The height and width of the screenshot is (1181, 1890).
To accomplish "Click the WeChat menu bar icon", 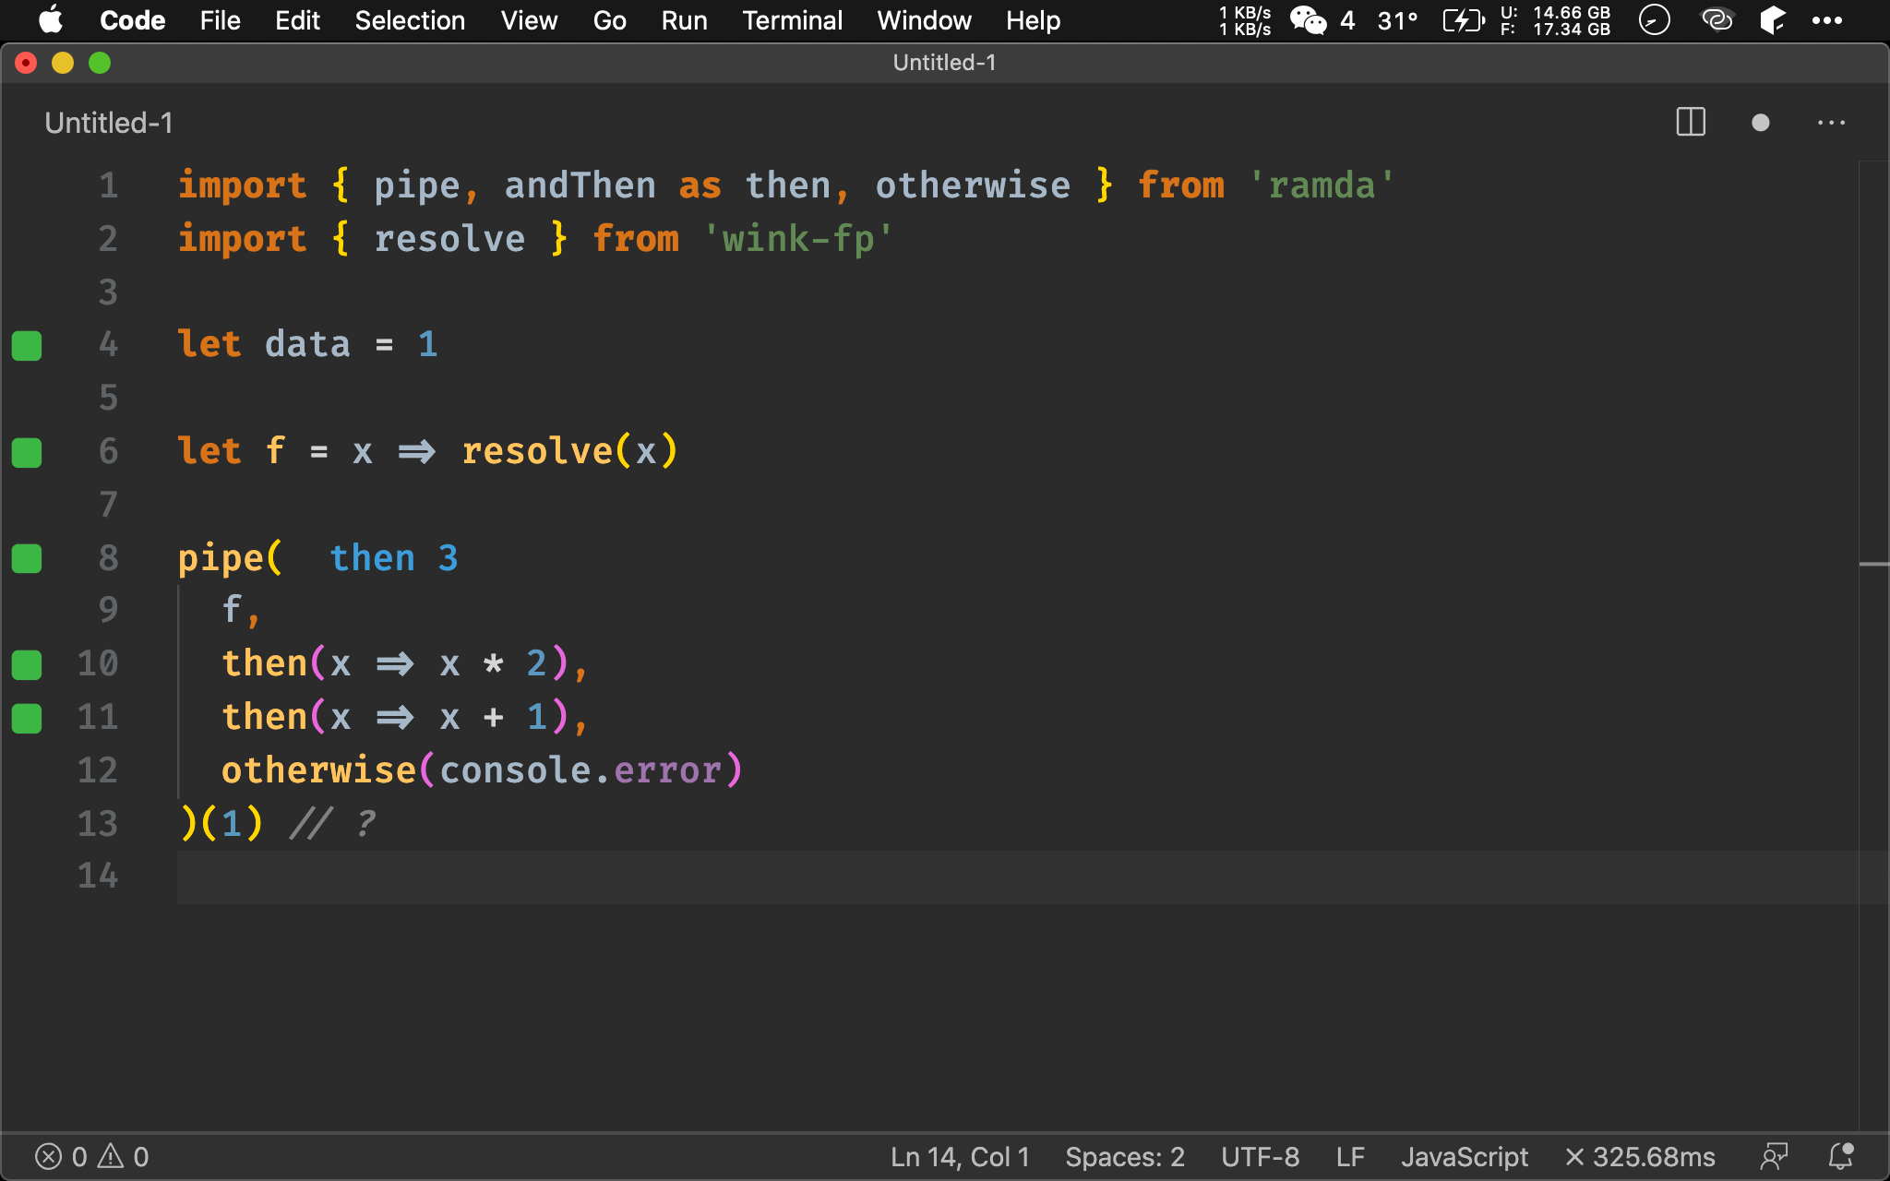I will tap(1308, 20).
